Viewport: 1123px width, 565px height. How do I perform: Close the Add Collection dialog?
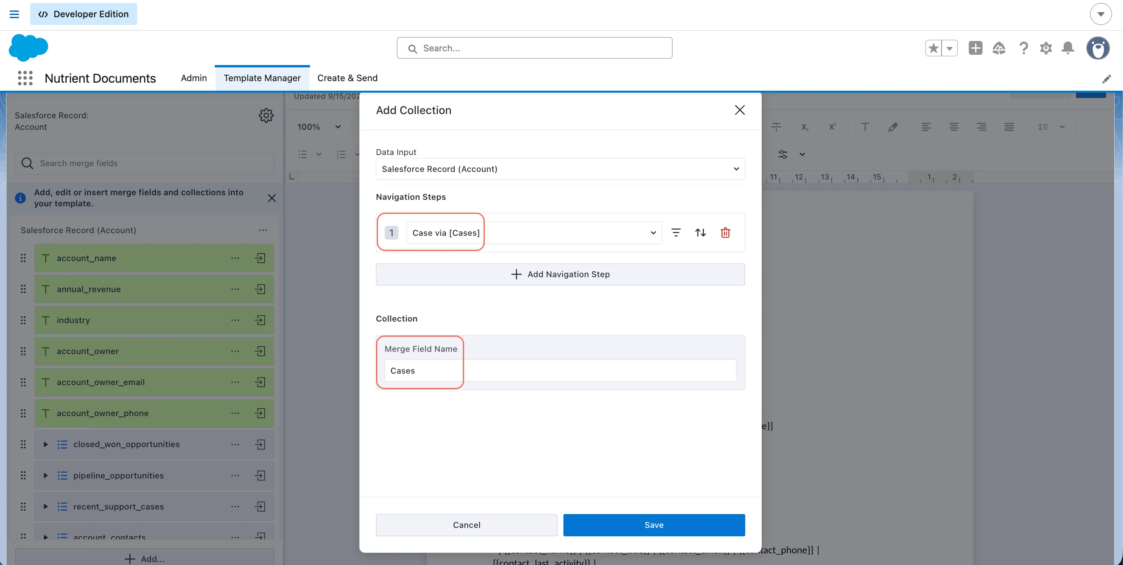(x=739, y=110)
